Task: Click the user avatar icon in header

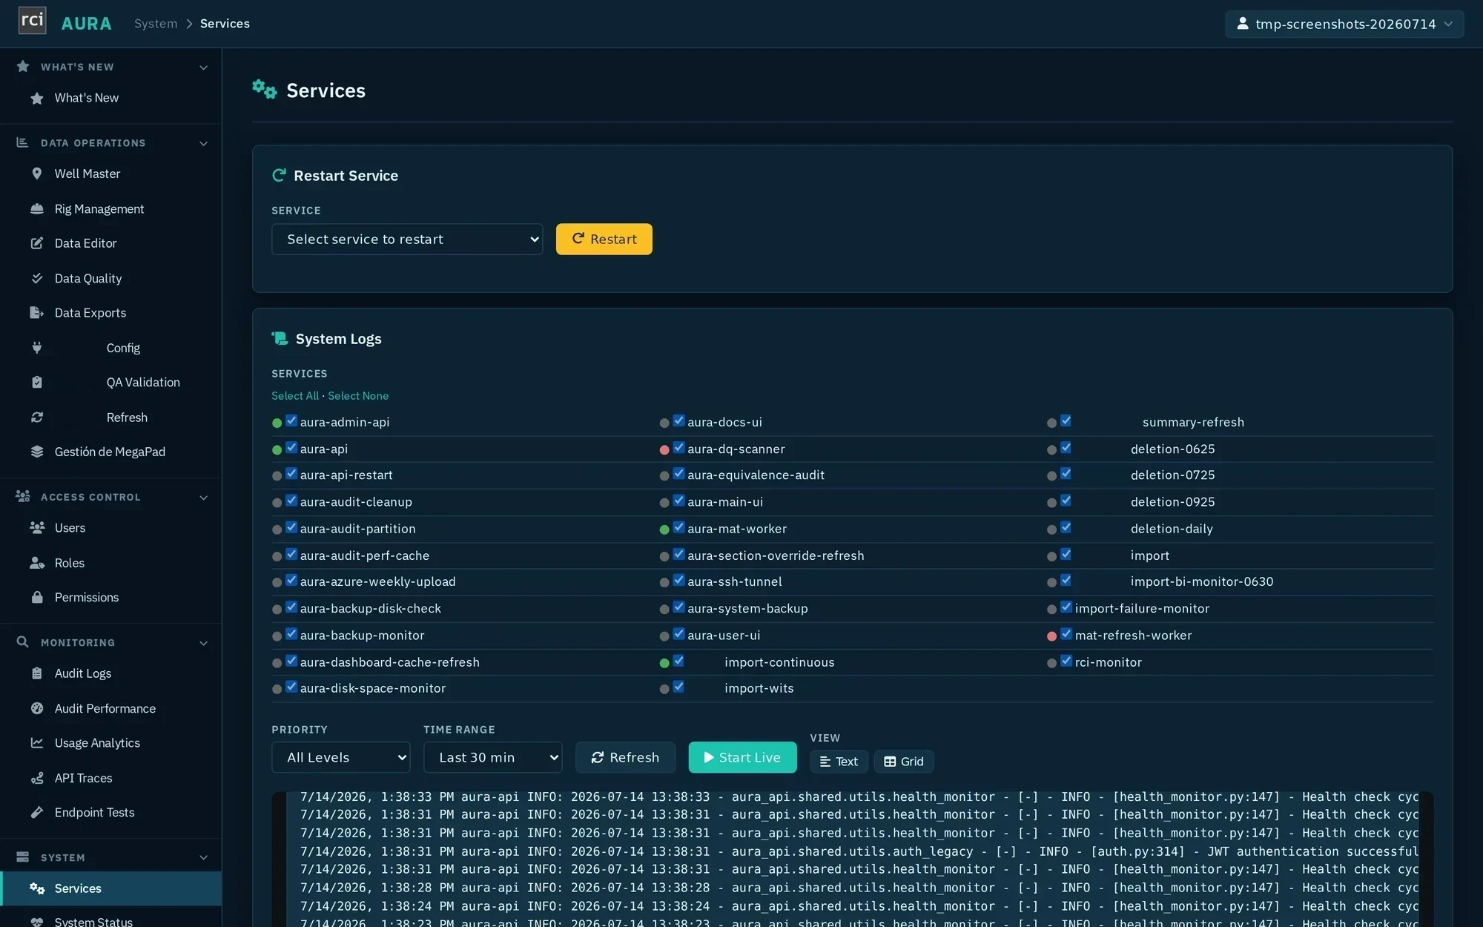Action: coord(1242,24)
